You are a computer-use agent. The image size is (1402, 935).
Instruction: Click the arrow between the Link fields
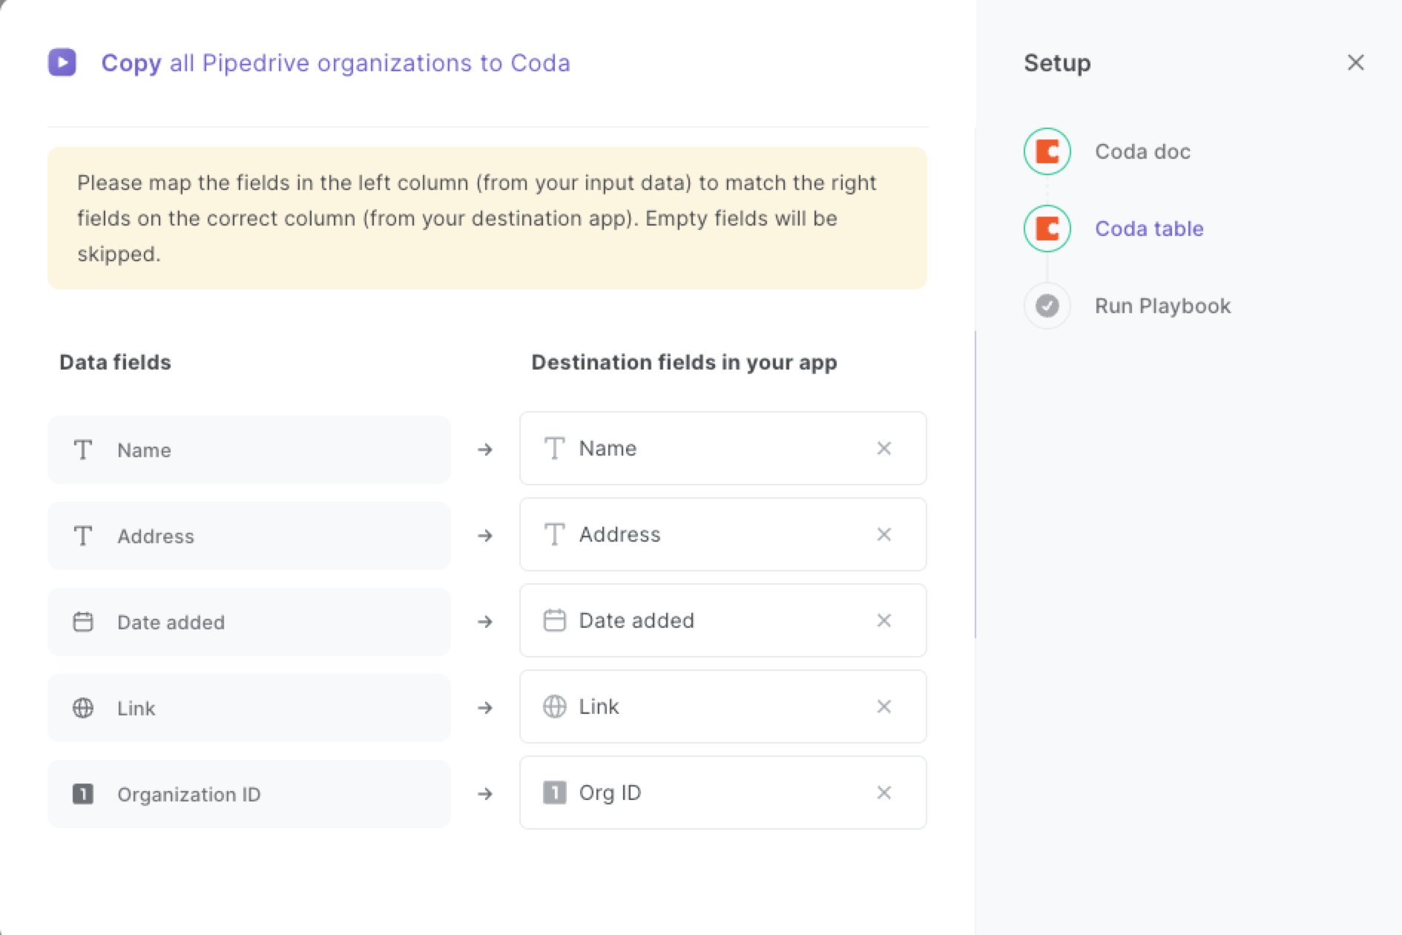pyautogui.click(x=485, y=708)
